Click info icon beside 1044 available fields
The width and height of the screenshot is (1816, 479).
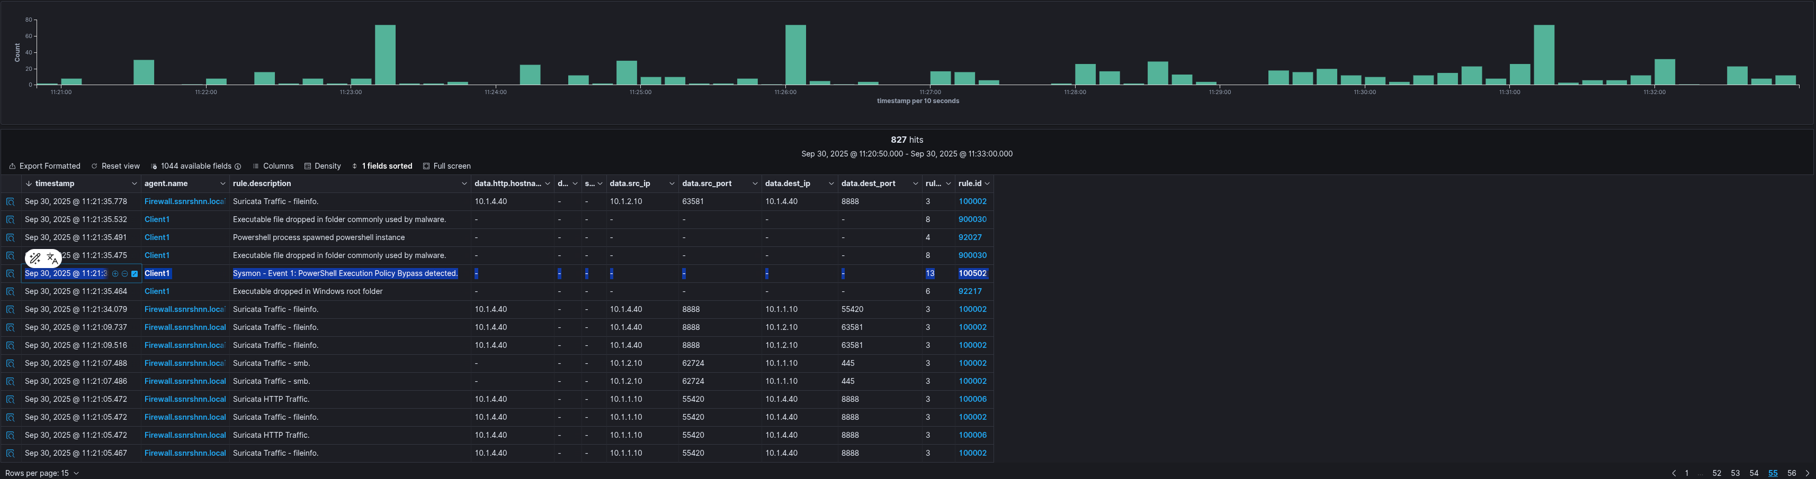[x=238, y=167]
